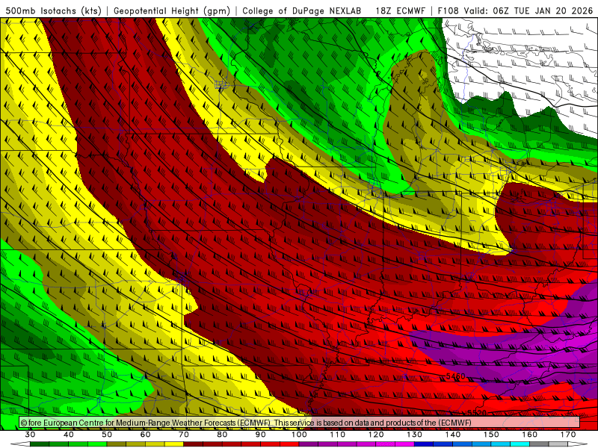Click the "110" color scale label
The height and width of the screenshot is (448, 598).
pos(338,435)
